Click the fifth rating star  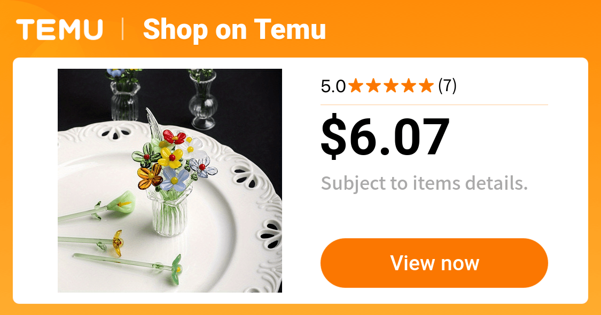click(426, 86)
